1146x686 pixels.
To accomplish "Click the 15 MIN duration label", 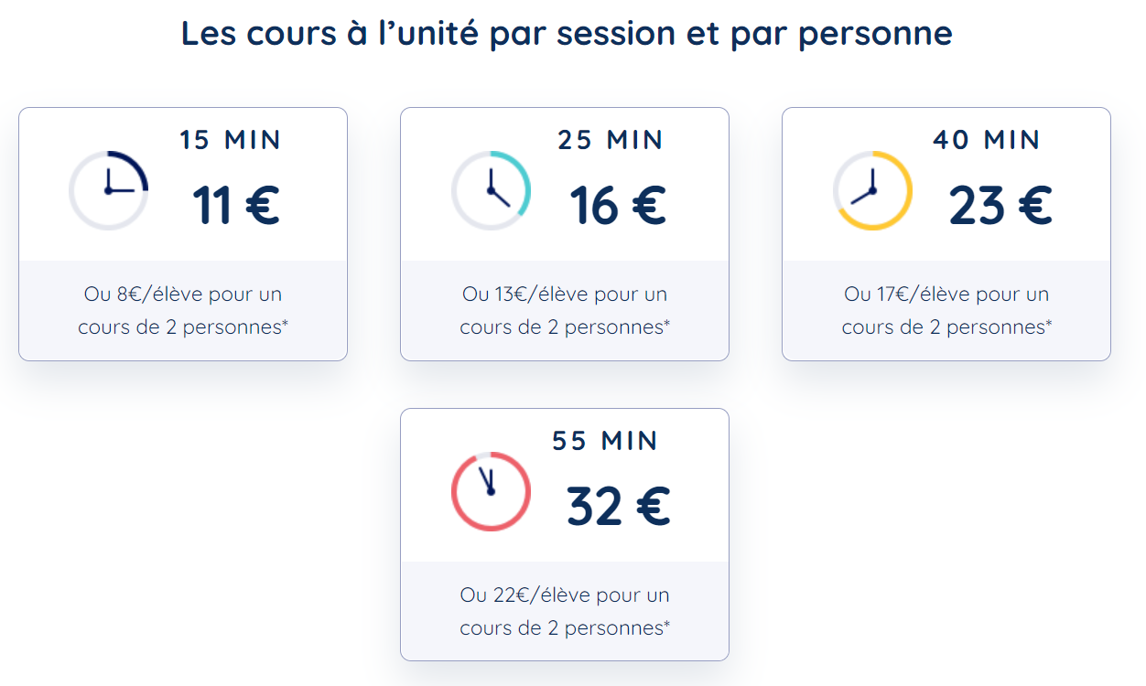I will (231, 140).
